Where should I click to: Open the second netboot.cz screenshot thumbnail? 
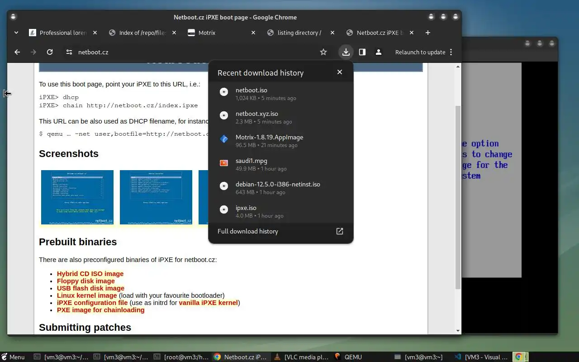pyautogui.click(x=156, y=197)
